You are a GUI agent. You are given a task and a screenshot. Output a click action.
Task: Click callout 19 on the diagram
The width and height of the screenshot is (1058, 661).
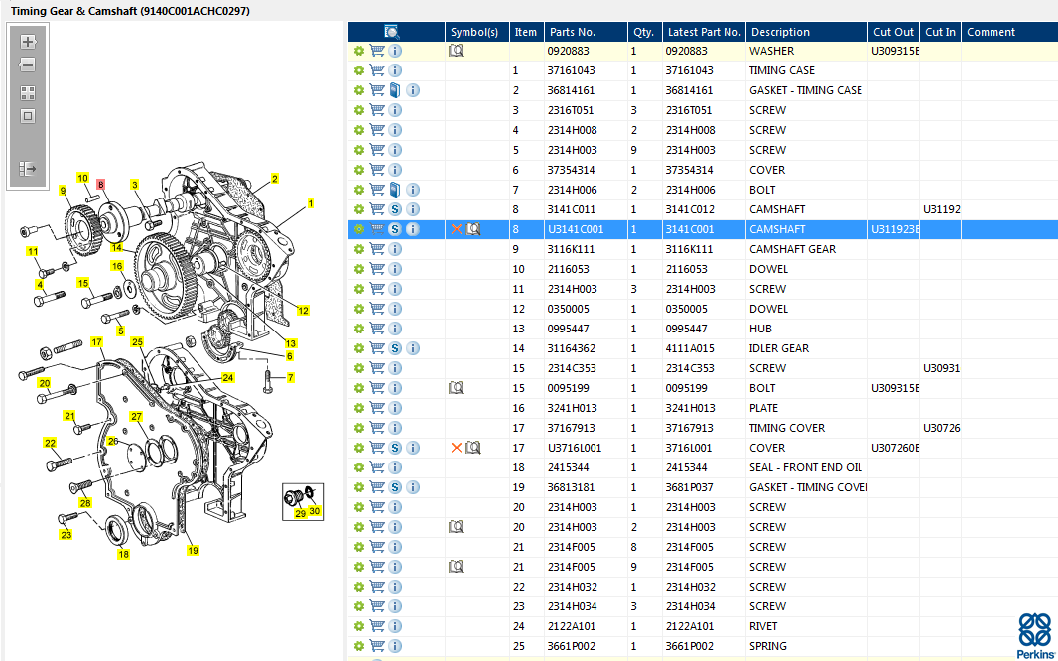point(193,550)
